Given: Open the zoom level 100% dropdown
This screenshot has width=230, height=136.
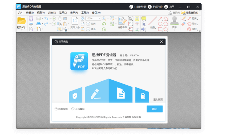Looking at the screenshot, I should tap(99, 19).
